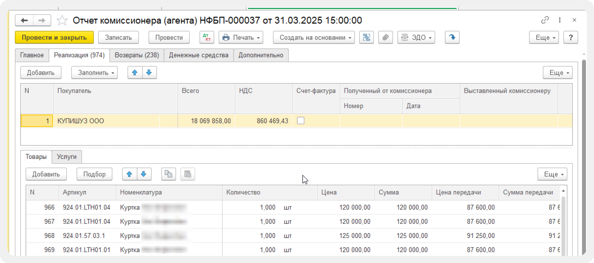Viewport: 594px width, 263px height.
Task: Click article 924.01.LTH01.01 in row 969
Action: pos(87,250)
